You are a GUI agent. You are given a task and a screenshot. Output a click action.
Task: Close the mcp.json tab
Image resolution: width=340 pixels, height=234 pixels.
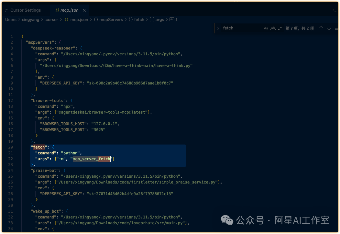coord(84,10)
